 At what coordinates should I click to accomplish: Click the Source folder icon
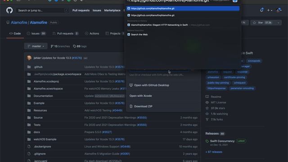(x=29, y=117)
